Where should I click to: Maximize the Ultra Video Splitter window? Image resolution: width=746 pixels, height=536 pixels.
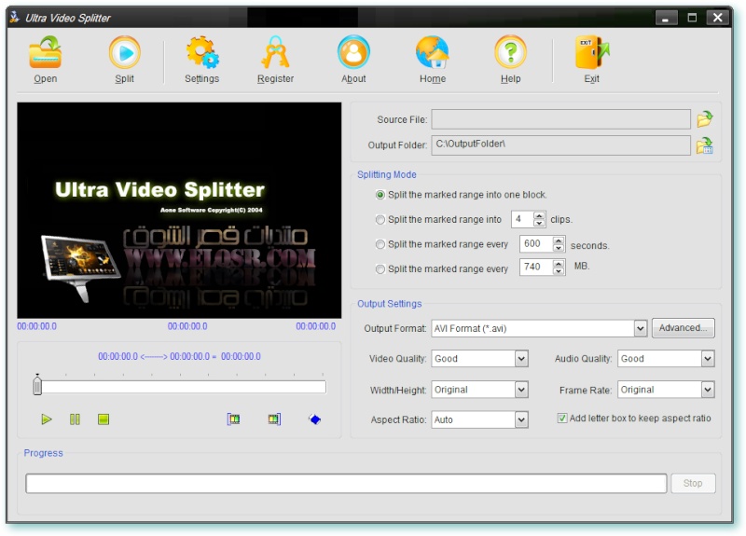(692, 18)
